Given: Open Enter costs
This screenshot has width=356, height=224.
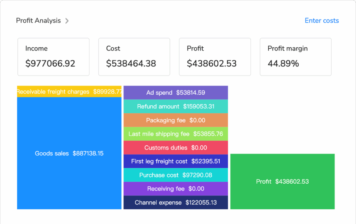Looking at the screenshot, I should [321, 21].
